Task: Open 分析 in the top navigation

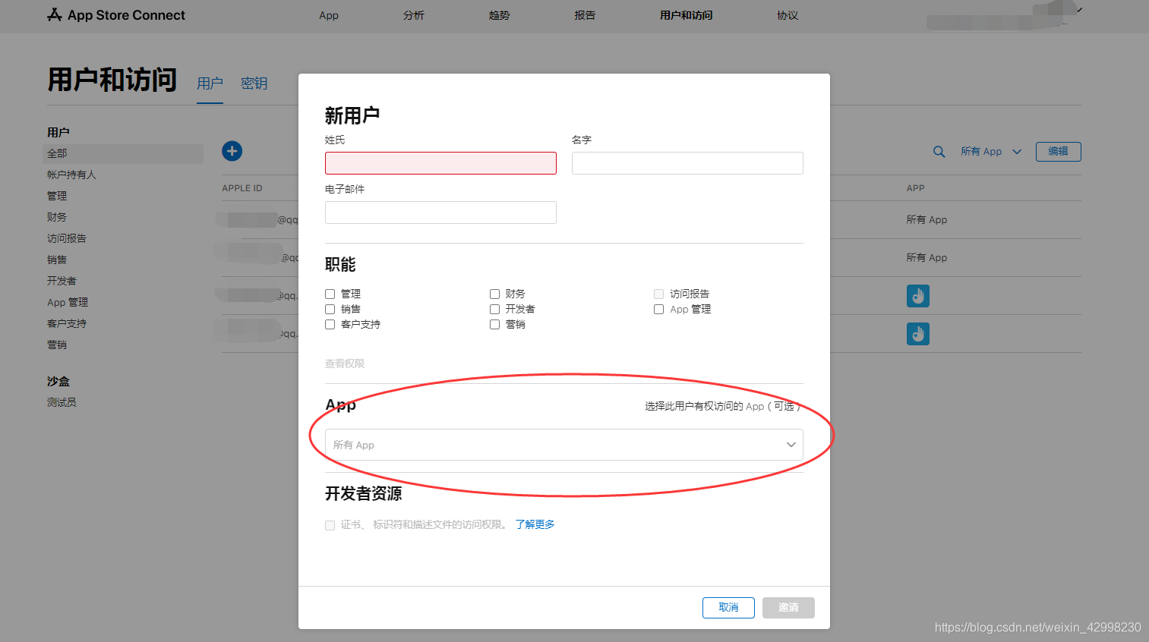Action: point(414,15)
